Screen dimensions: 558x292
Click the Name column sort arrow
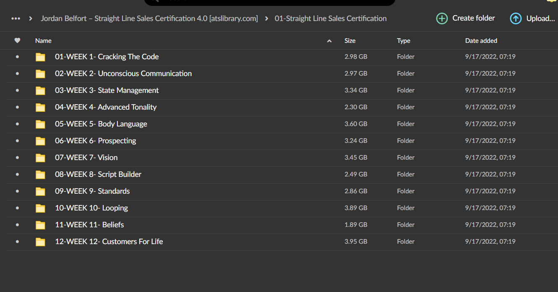329,41
